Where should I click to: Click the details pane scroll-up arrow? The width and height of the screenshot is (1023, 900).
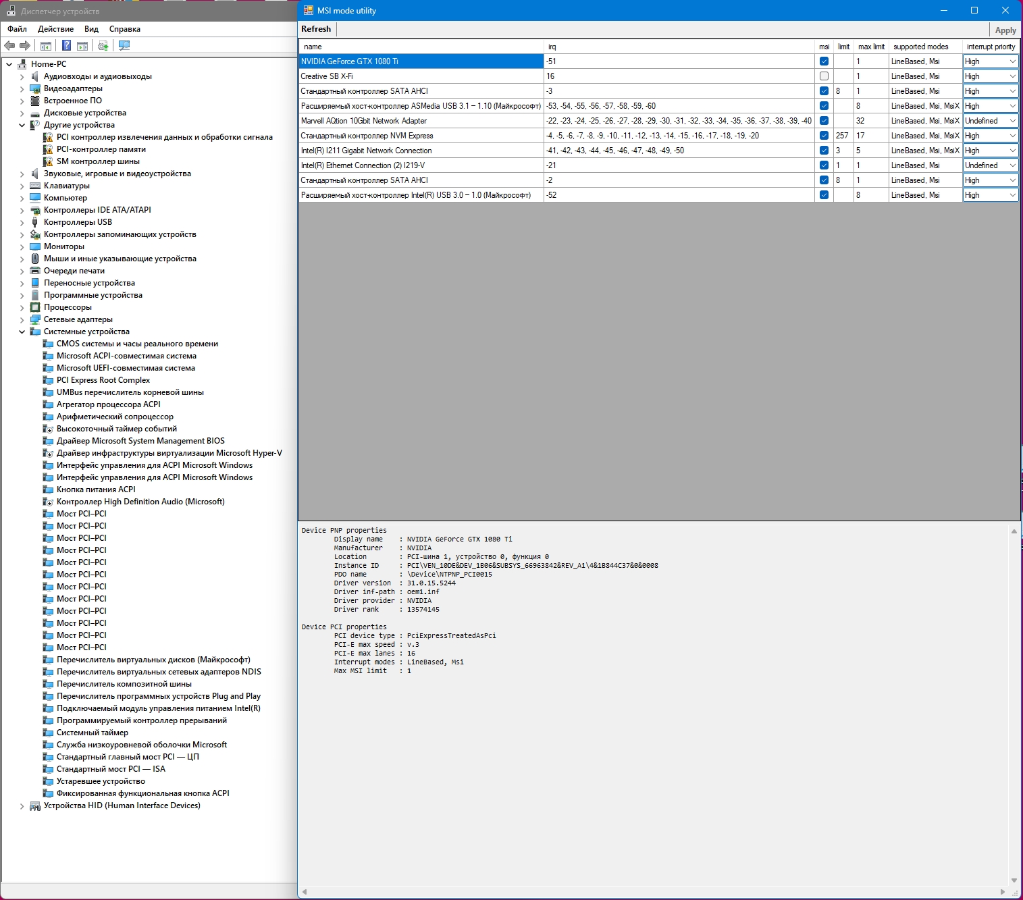[x=1014, y=531]
